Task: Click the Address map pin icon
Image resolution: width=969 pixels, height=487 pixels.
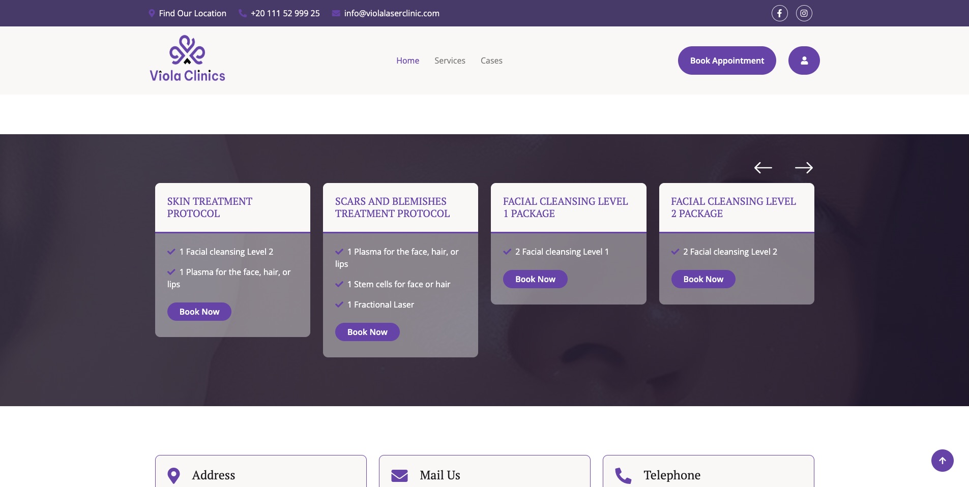Action: (173, 475)
